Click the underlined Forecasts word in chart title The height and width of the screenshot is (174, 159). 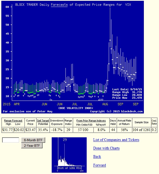click(x=59, y=5)
